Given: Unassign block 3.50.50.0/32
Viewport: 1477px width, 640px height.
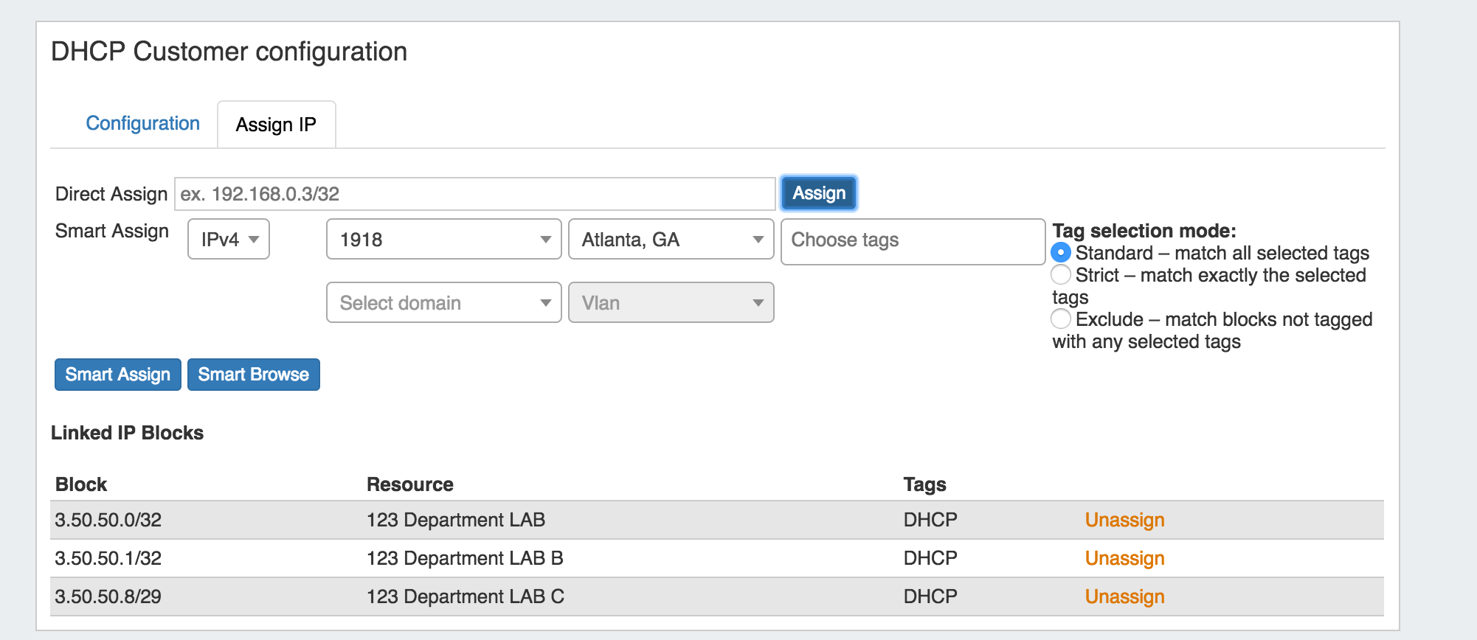Looking at the screenshot, I should click(1124, 520).
